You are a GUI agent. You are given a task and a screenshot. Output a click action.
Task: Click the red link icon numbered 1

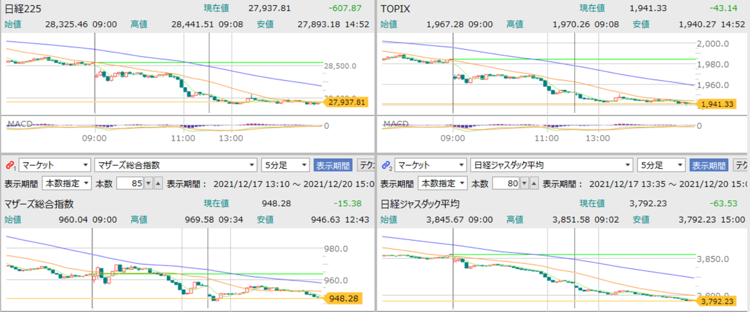10,165
